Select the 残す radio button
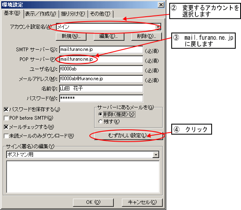Image resolution: width=241 pixels, height=210 pixels. click(100, 122)
